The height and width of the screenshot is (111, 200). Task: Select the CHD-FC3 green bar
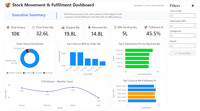coord(137,62)
